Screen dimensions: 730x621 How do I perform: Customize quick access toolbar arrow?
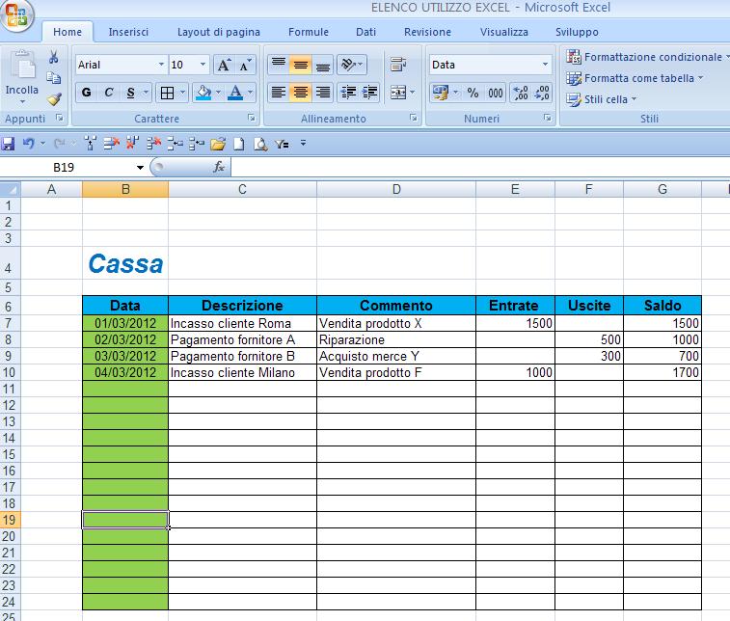coord(303,143)
